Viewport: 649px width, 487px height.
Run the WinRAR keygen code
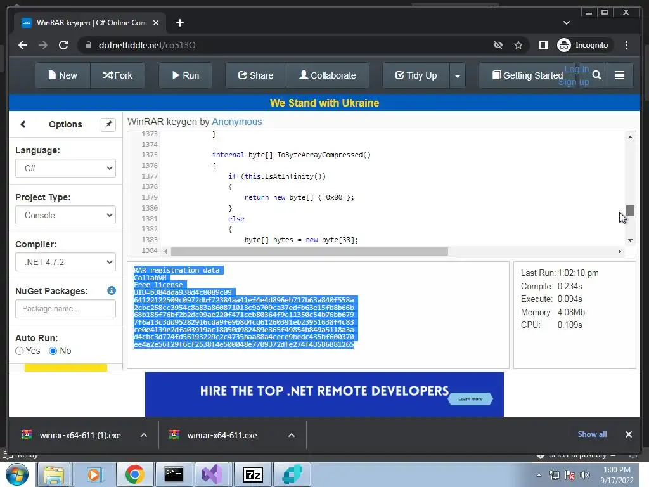pyautogui.click(x=186, y=75)
